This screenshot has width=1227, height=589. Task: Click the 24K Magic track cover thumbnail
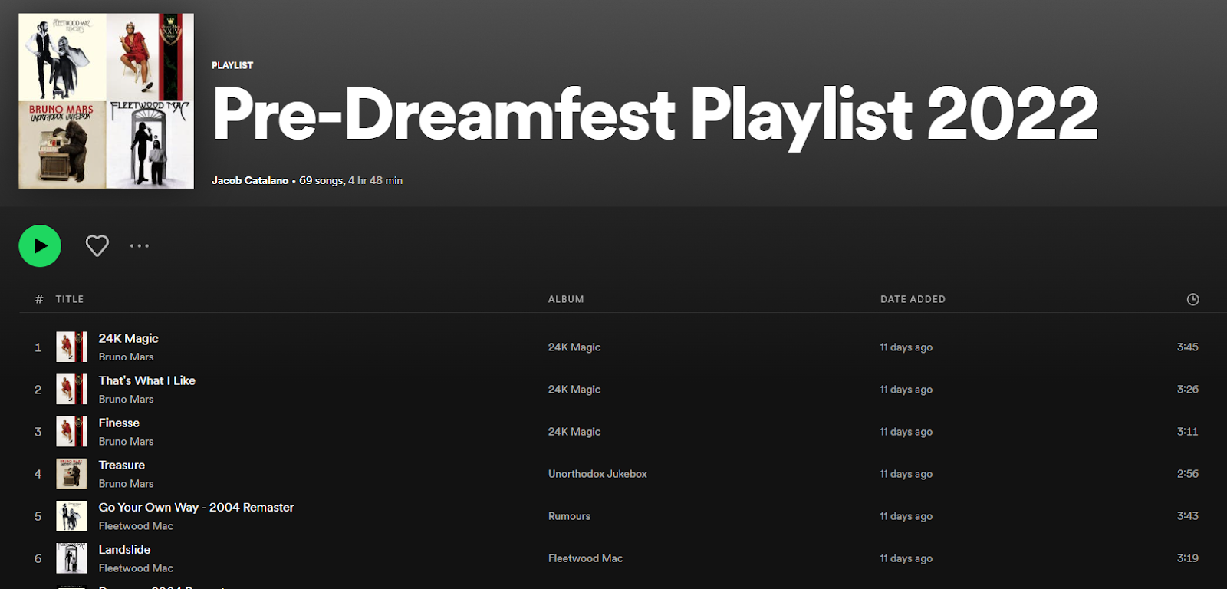71,347
